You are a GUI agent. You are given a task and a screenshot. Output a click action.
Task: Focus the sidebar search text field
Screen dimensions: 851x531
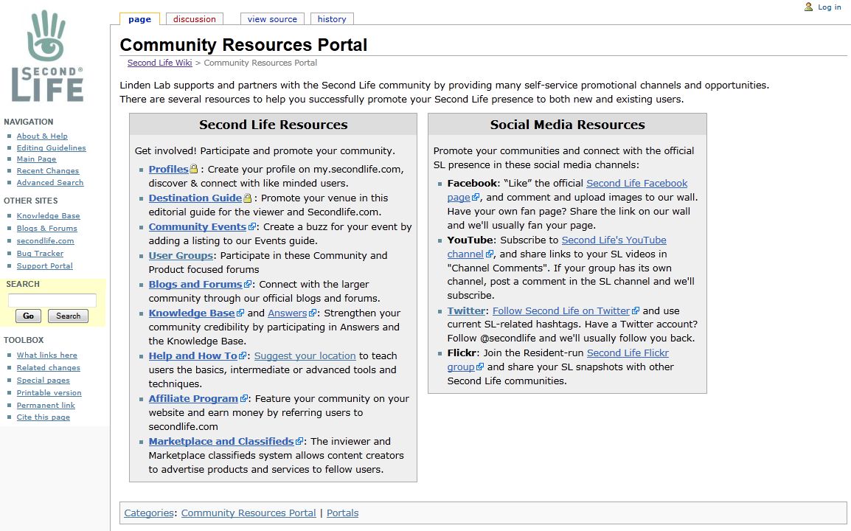(52, 300)
